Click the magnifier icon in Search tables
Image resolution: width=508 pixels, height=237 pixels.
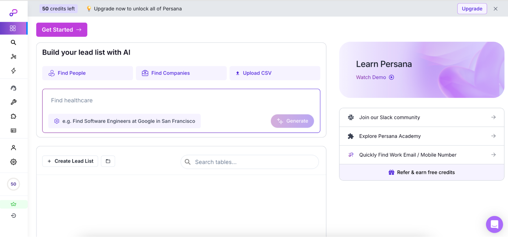coord(188,162)
